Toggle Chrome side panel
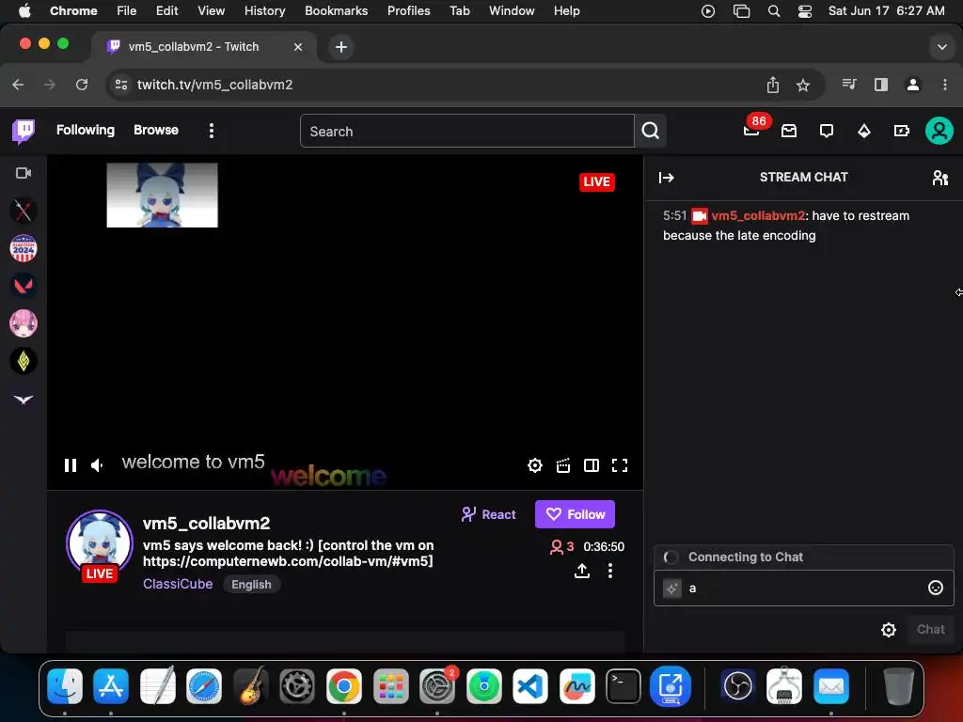Image resolution: width=963 pixels, height=722 pixels. (x=880, y=85)
